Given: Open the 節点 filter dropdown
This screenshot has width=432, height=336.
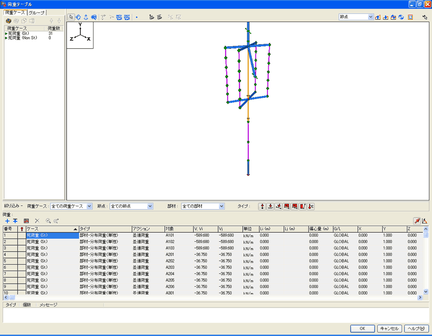Looking at the screenshot, I should [150, 206].
